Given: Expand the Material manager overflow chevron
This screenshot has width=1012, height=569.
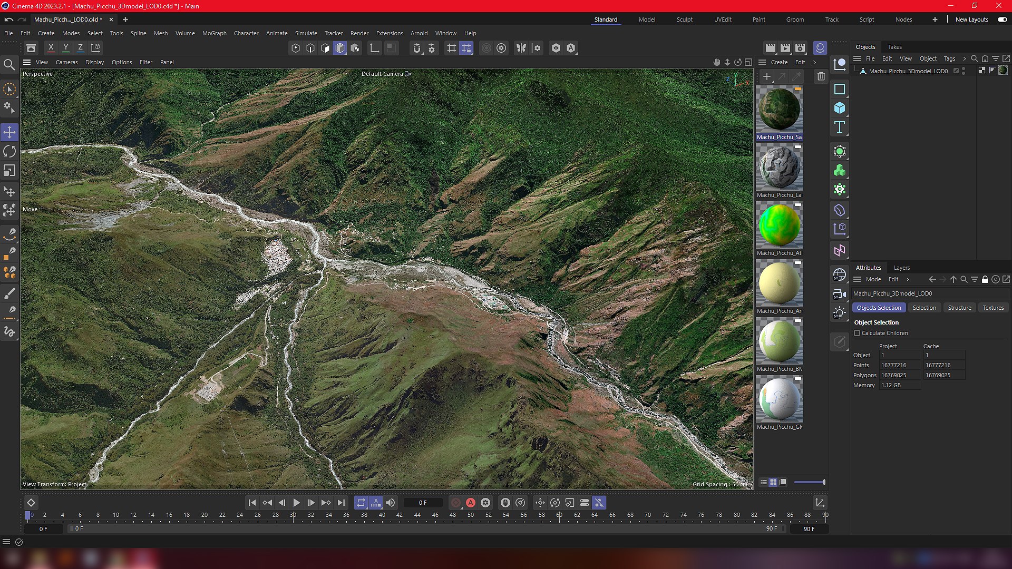Looking at the screenshot, I should [814, 62].
